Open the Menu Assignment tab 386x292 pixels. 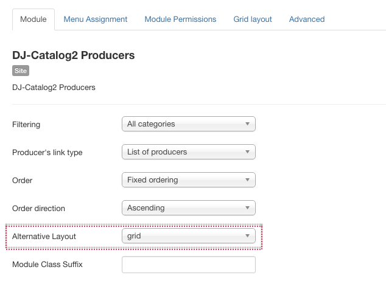point(96,19)
